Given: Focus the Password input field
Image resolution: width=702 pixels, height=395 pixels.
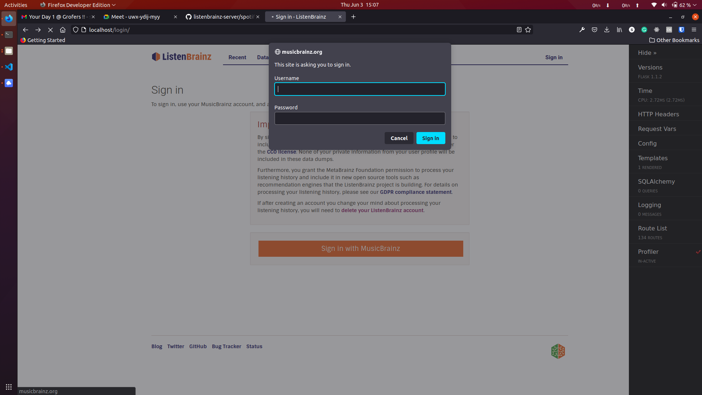Looking at the screenshot, I should coord(360,118).
